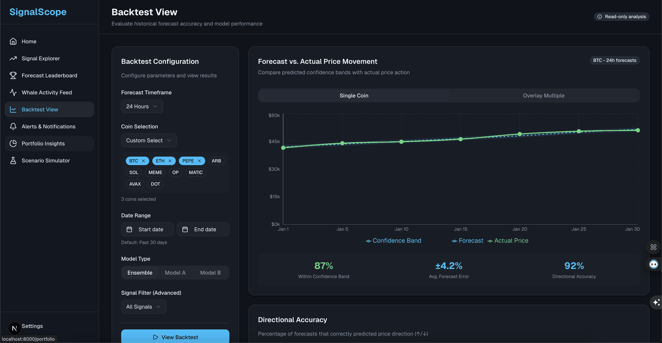Select the Ensemble model type
This screenshot has width=662, height=343.
pyautogui.click(x=140, y=273)
